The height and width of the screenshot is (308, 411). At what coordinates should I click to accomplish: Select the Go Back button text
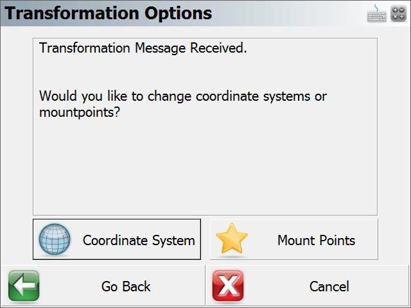coord(126,287)
